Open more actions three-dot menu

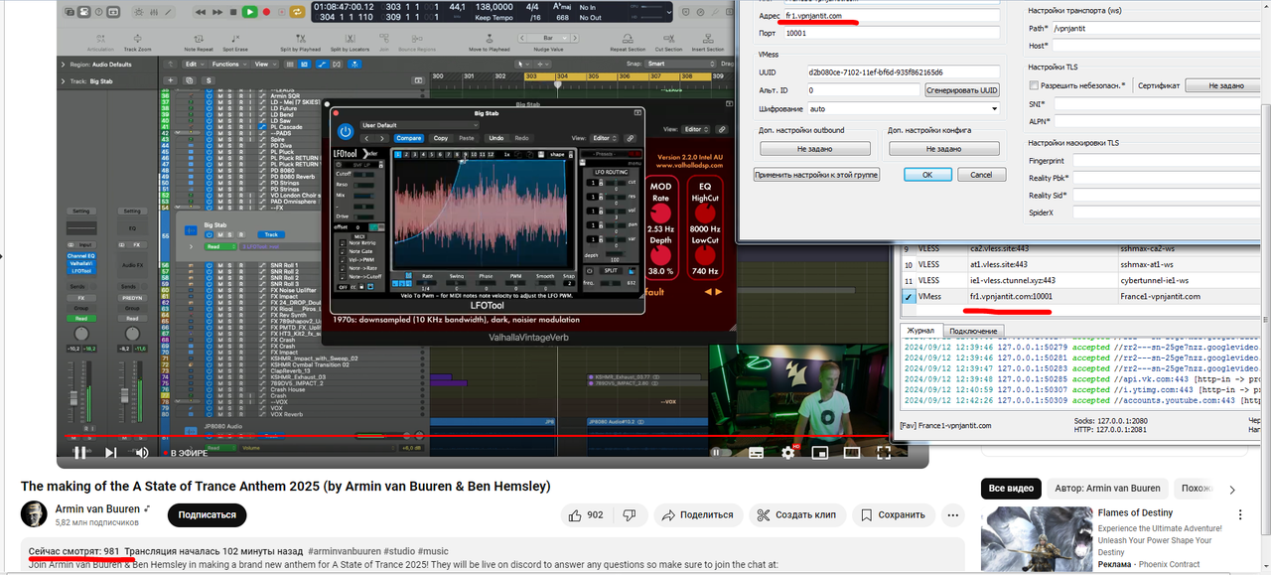(952, 515)
